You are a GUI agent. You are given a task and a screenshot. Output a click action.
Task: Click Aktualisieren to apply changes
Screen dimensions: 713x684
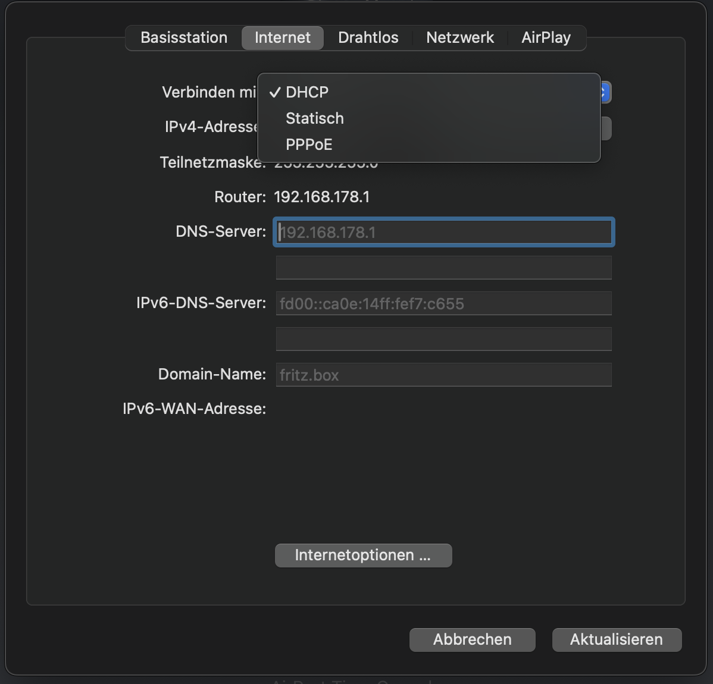tap(616, 639)
